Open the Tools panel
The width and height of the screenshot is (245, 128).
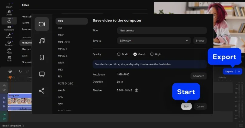pyautogui.click(x=9, y=59)
